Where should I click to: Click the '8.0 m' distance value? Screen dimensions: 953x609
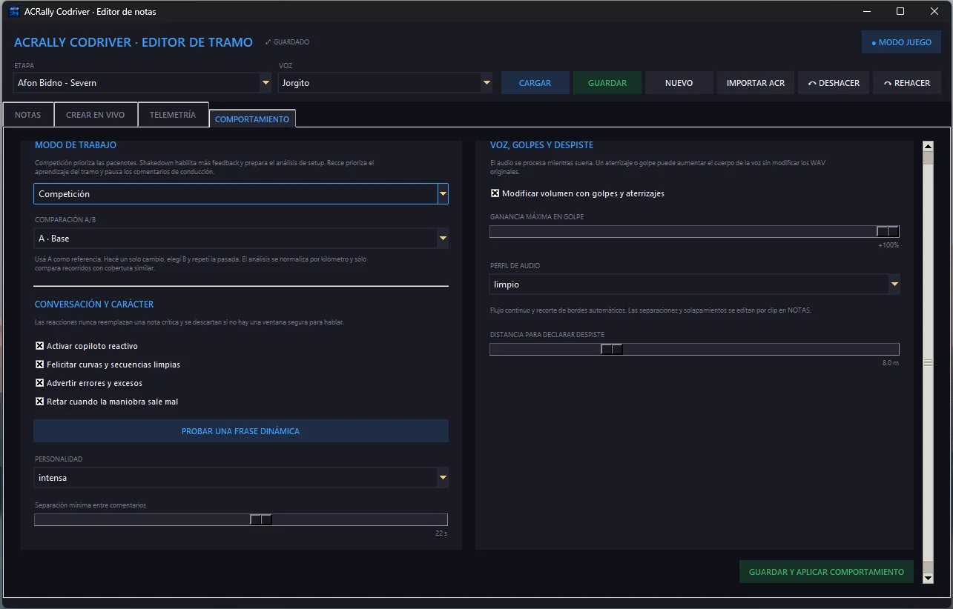click(891, 363)
